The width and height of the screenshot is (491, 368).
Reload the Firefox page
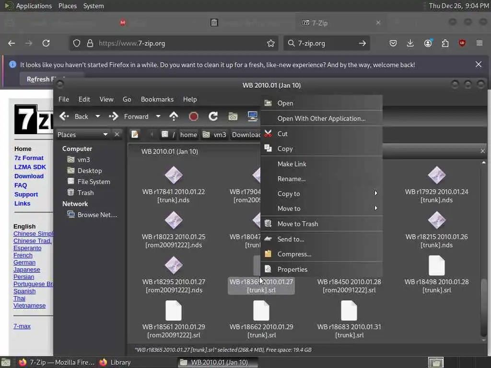pos(46,43)
